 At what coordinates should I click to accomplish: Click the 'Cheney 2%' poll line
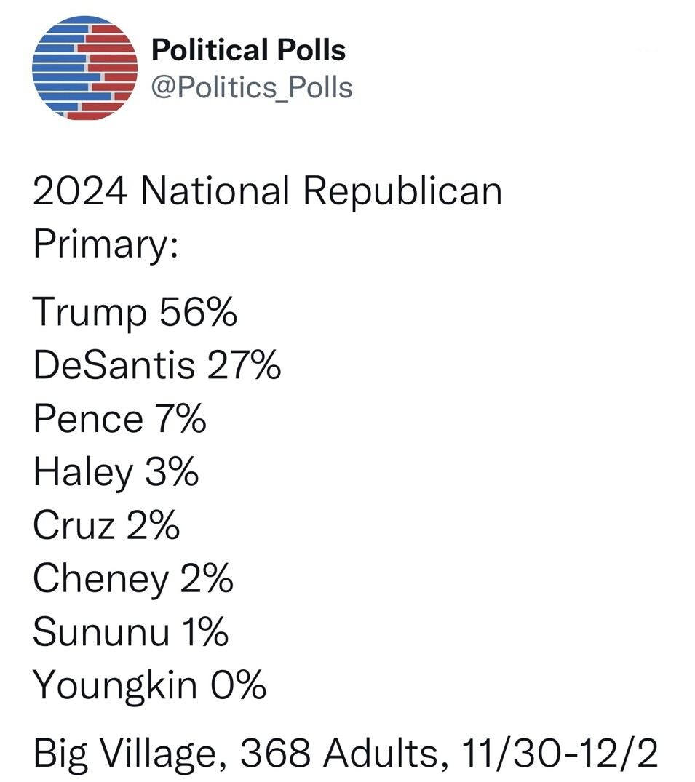point(132,578)
